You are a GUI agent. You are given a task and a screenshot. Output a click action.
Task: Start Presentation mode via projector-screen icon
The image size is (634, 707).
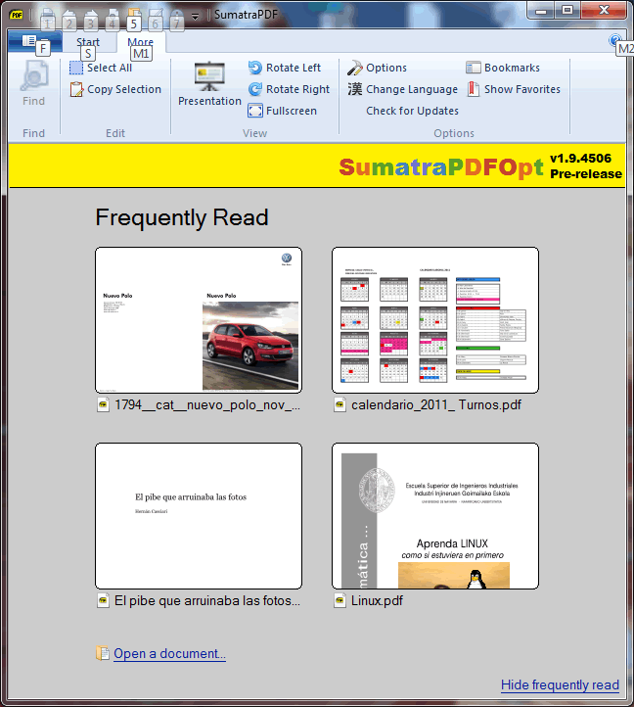[x=209, y=75]
